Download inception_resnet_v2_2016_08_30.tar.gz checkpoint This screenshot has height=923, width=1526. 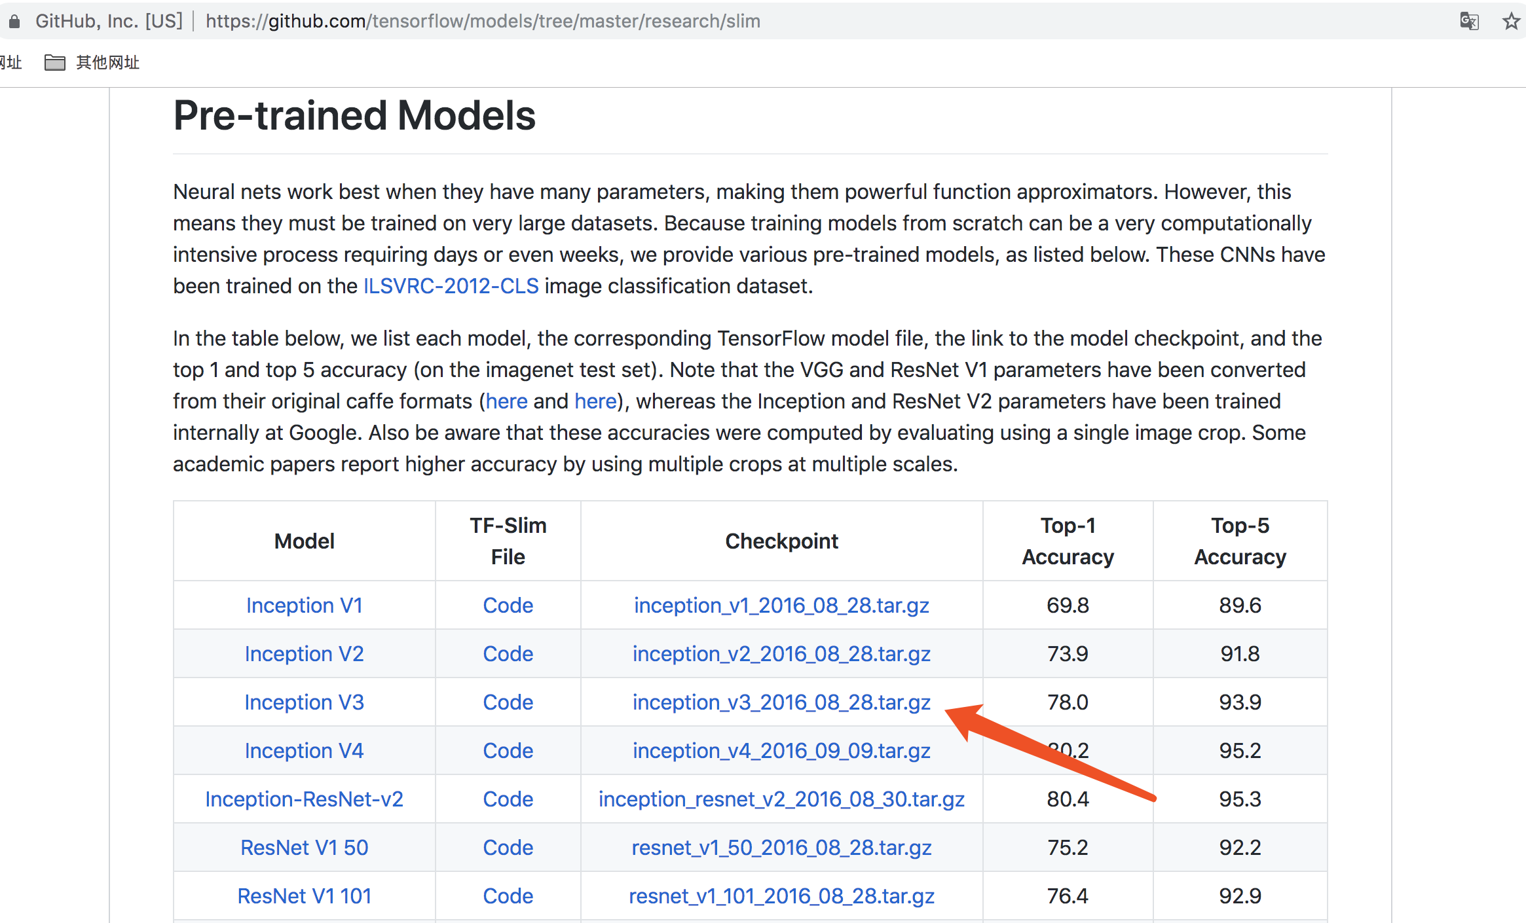[x=781, y=799]
